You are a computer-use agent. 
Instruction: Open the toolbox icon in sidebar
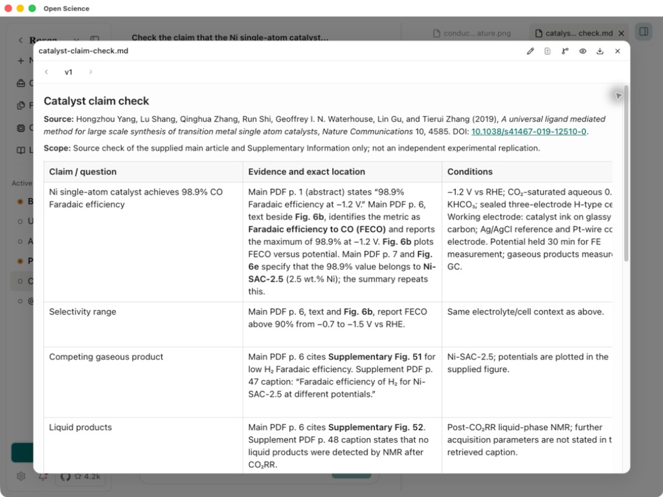[x=21, y=83]
